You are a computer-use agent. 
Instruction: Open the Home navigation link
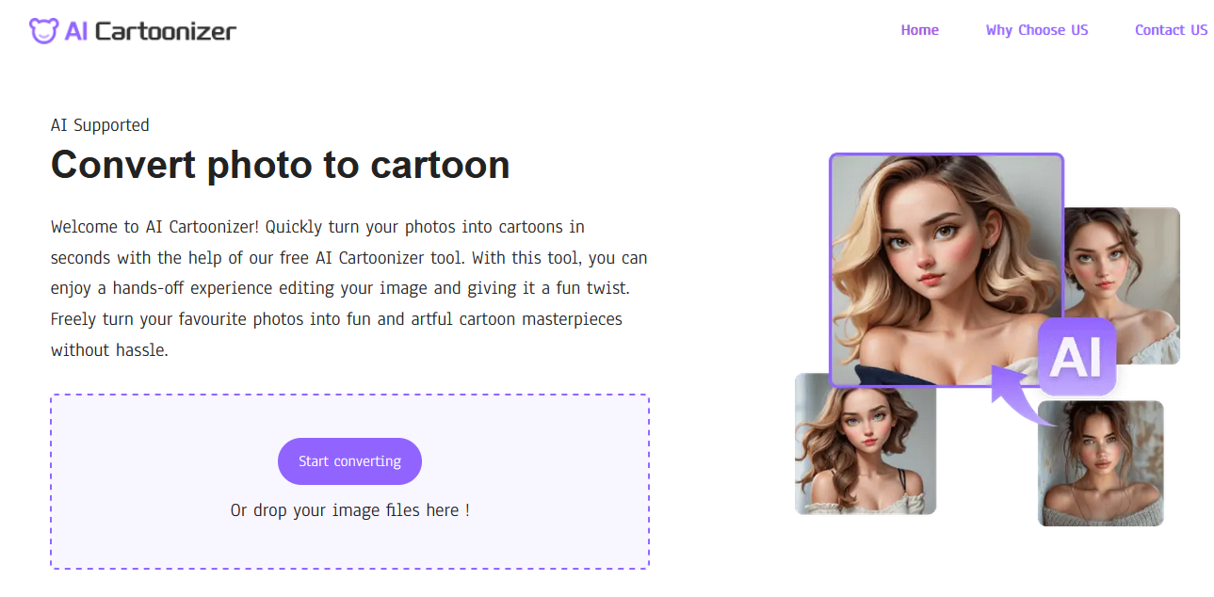click(x=919, y=30)
